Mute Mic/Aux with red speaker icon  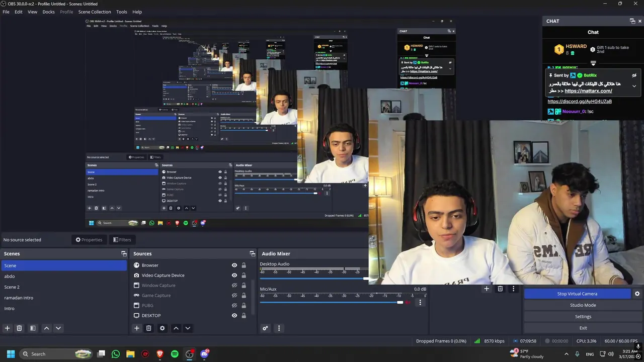click(x=408, y=302)
